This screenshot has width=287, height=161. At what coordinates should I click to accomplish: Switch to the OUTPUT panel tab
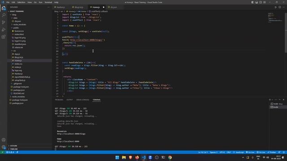point(70,100)
